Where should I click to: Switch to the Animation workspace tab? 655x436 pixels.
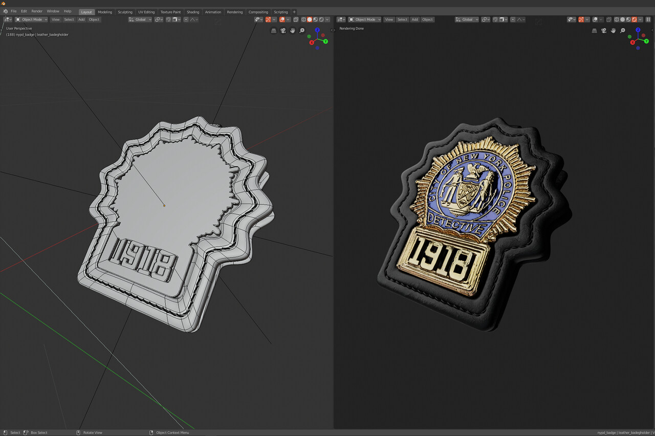213,12
